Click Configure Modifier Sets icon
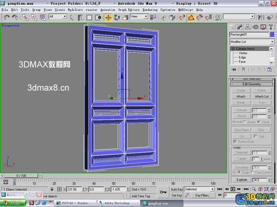 (x=269, y=69)
